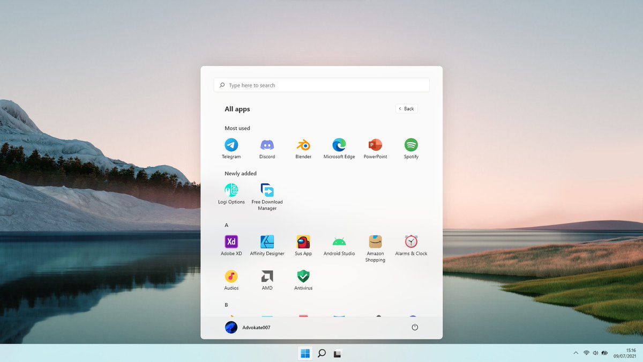The image size is (643, 362).
Task: Launch the Audios app
Action: (x=231, y=280)
